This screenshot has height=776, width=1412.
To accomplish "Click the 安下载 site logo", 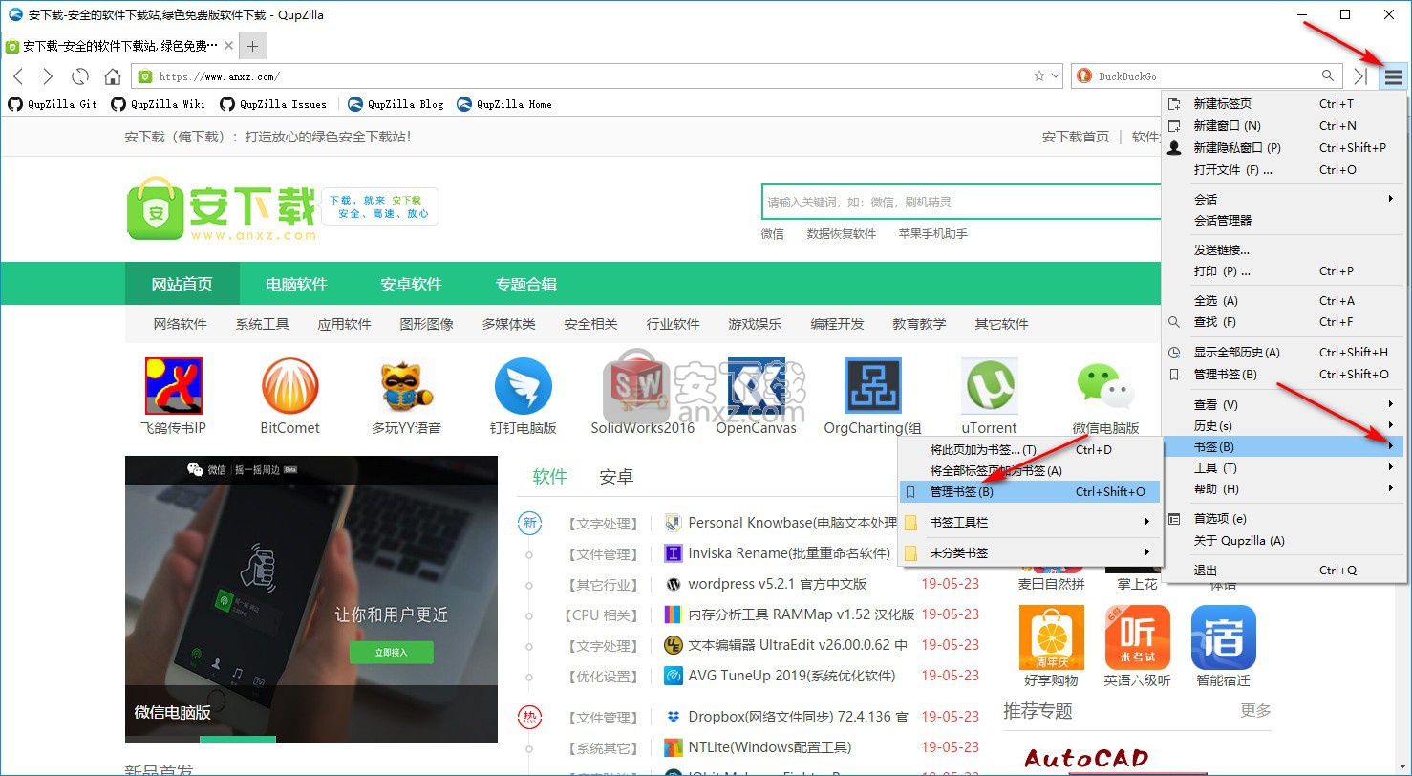I will (x=221, y=207).
